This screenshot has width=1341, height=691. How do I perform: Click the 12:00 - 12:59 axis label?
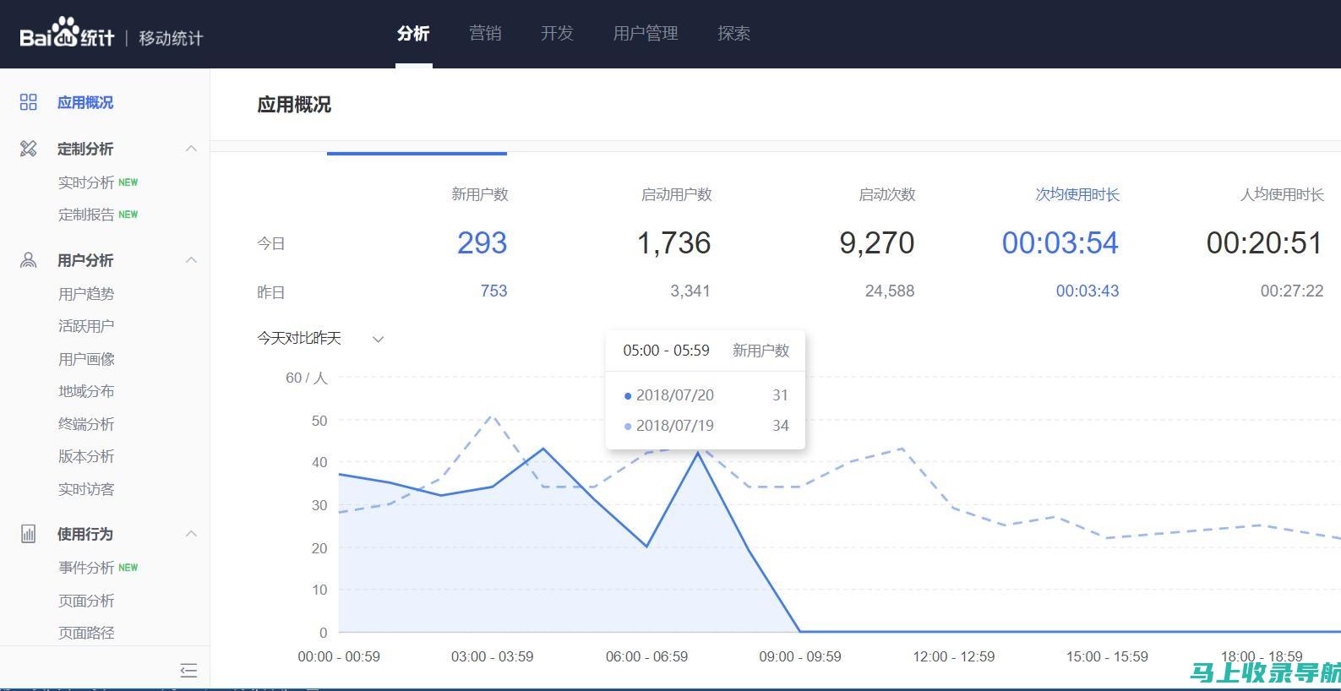[954, 656]
